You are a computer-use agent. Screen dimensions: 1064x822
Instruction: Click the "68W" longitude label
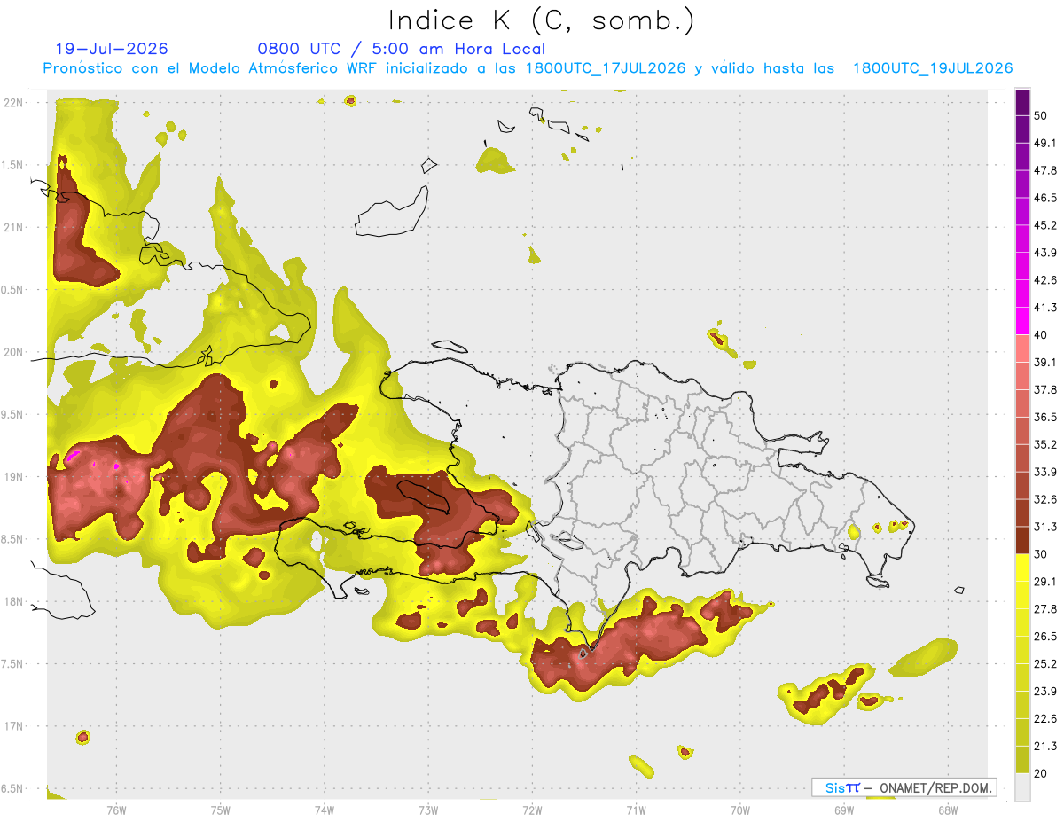click(x=947, y=810)
